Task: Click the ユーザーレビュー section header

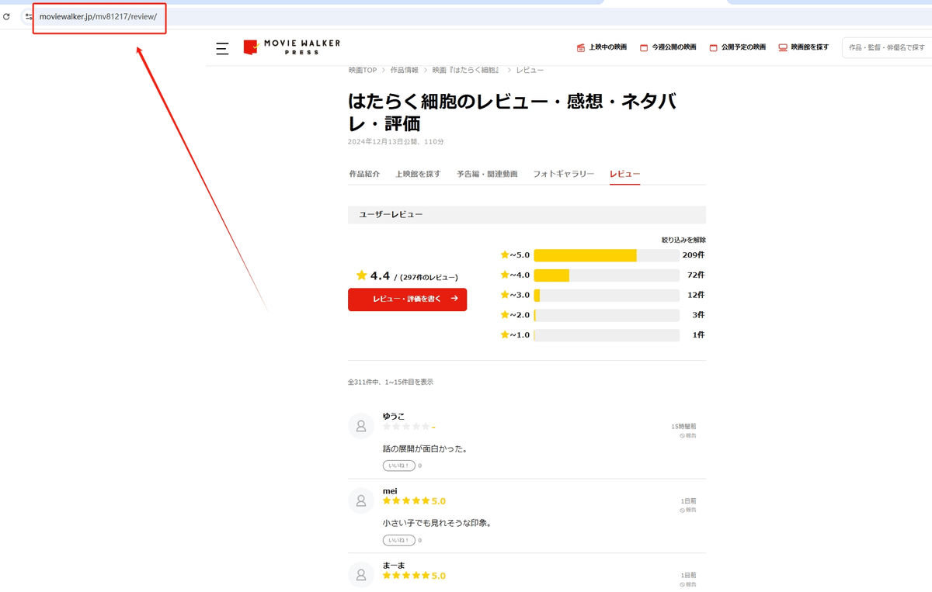Action: click(x=527, y=215)
